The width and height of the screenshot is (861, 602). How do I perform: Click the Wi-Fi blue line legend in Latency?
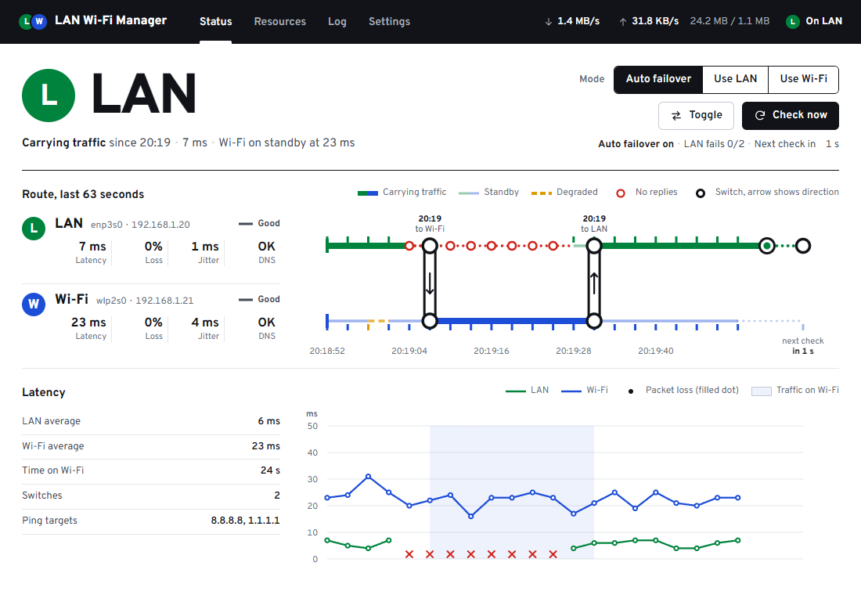click(571, 391)
